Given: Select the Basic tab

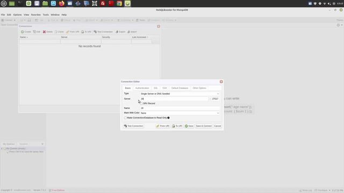Looking at the screenshot, I should tap(128, 88).
